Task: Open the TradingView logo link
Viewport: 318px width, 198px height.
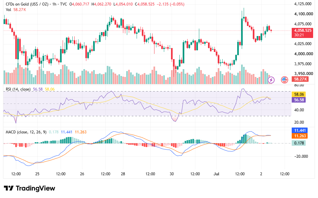Action: 30,188
